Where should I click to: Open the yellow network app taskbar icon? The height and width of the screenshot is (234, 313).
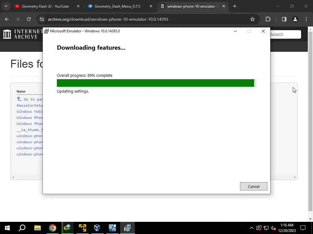click(x=83, y=228)
